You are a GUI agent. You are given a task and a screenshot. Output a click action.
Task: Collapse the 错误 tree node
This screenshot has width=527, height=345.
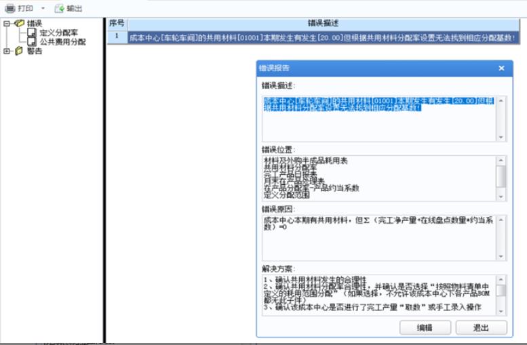(7, 23)
